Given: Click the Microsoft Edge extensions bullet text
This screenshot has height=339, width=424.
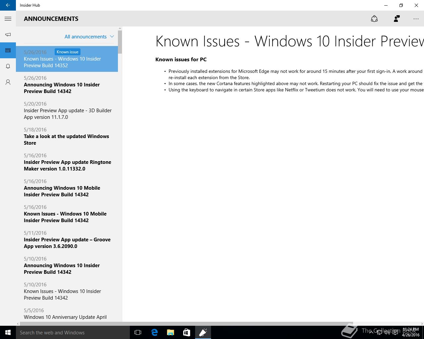Looking at the screenshot, I should (x=295, y=74).
